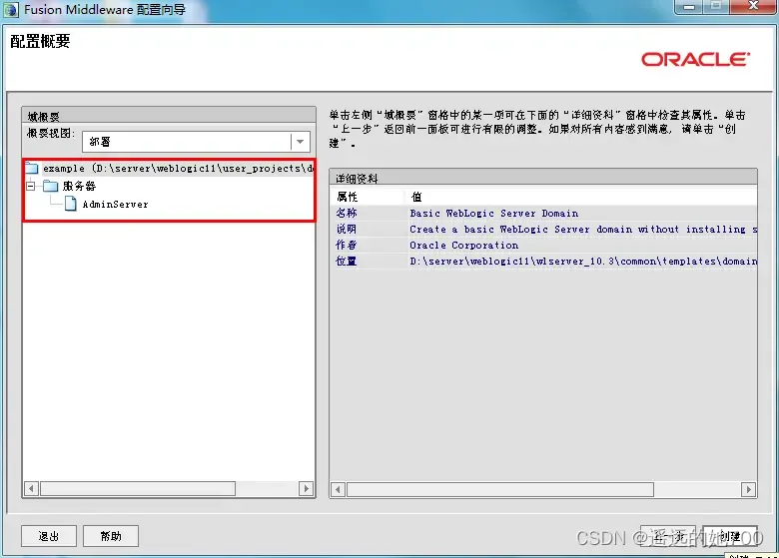This screenshot has width=779, height=558.
Task: Click the example domain folder icon
Action: [32, 169]
